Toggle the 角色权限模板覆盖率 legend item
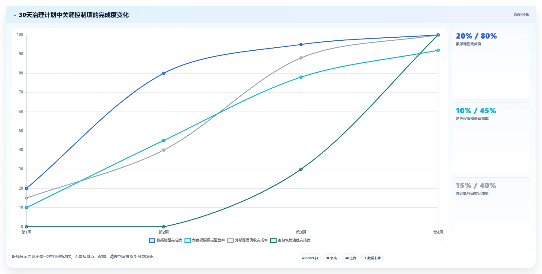The width and height of the screenshot is (542, 274). 205,240
